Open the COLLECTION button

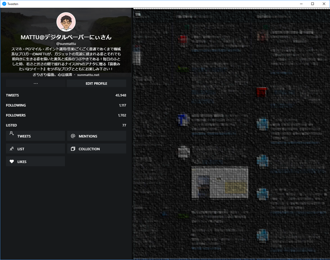point(97,149)
